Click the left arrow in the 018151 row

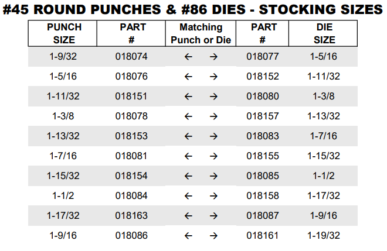pos(188,97)
